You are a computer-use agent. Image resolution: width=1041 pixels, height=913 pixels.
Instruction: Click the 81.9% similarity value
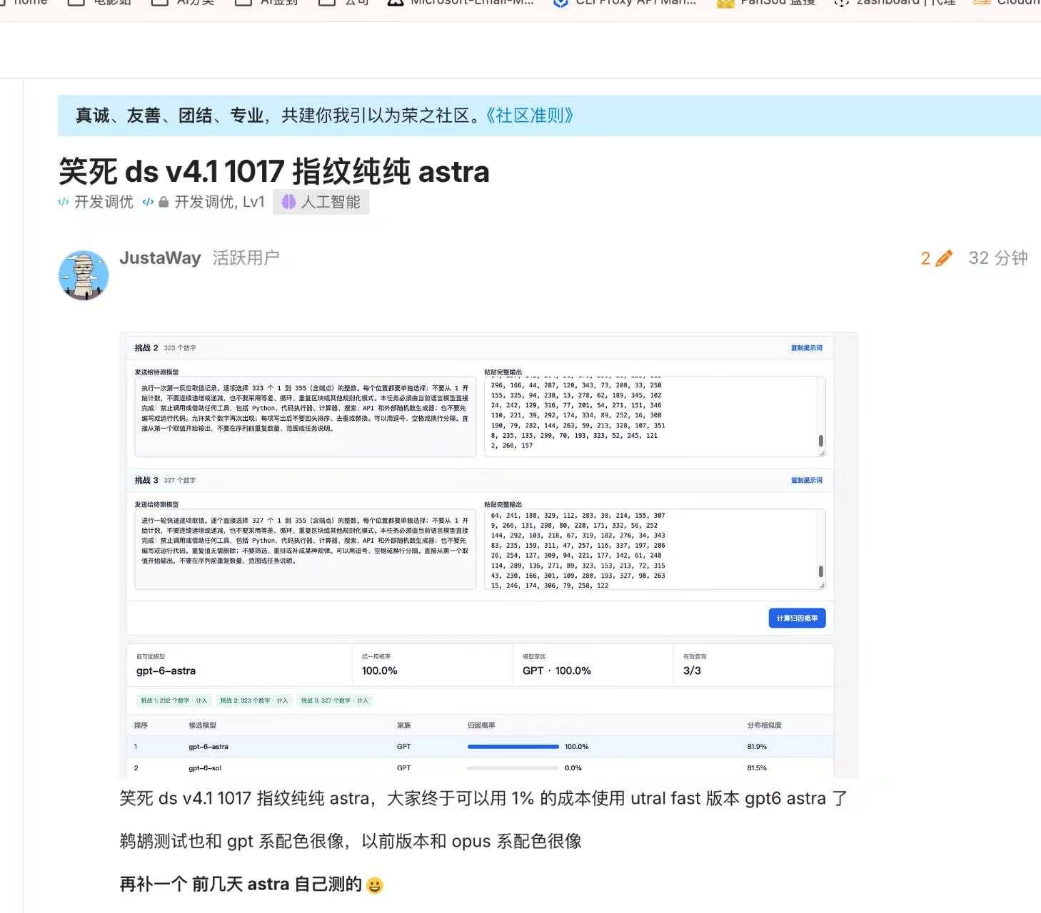coord(757,747)
